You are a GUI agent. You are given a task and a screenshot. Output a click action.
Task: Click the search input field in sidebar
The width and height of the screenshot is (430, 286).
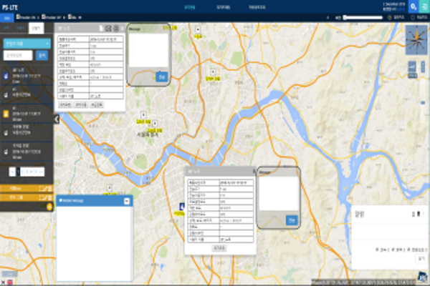[18, 54]
